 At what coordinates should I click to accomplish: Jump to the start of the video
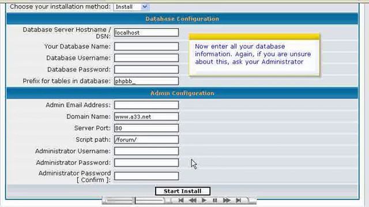[x=180, y=201]
